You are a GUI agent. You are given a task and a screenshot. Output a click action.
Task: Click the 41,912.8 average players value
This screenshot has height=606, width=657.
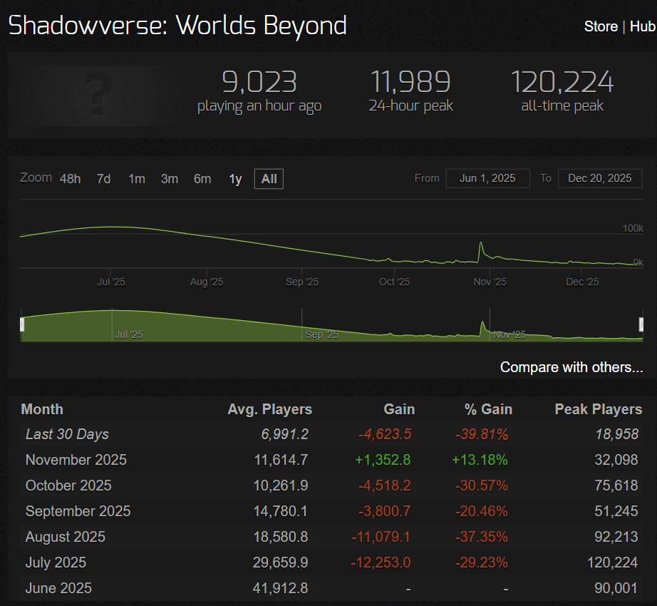[280, 588]
